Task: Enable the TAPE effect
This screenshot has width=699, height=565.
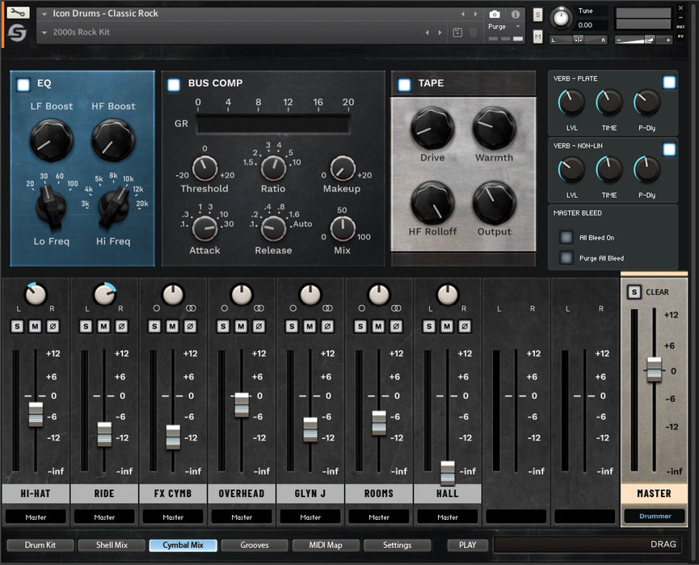Action: coord(402,84)
